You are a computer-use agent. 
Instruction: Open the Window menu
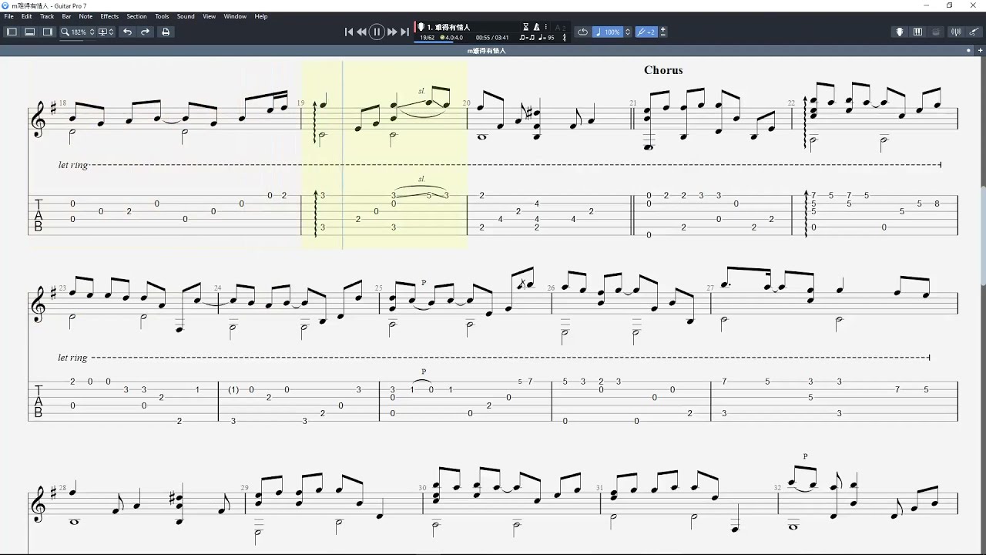235,16
